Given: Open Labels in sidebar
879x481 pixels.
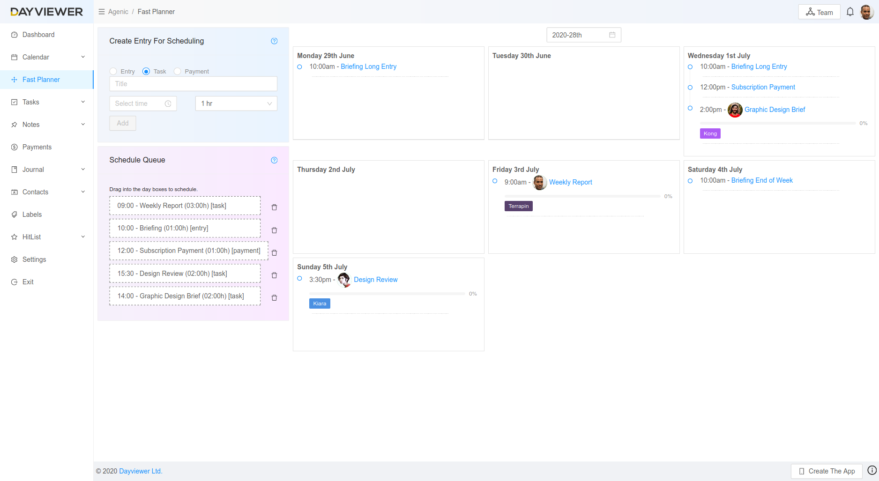Looking at the screenshot, I should pos(47,215).
